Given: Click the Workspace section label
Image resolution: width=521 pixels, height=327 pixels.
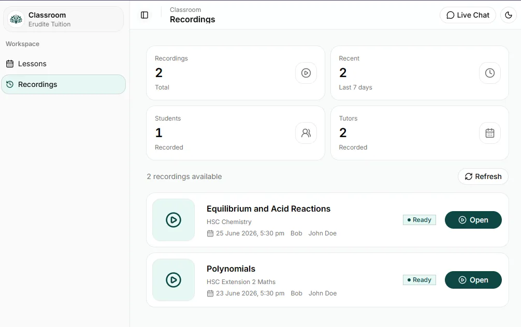Looking at the screenshot, I should [x=23, y=44].
